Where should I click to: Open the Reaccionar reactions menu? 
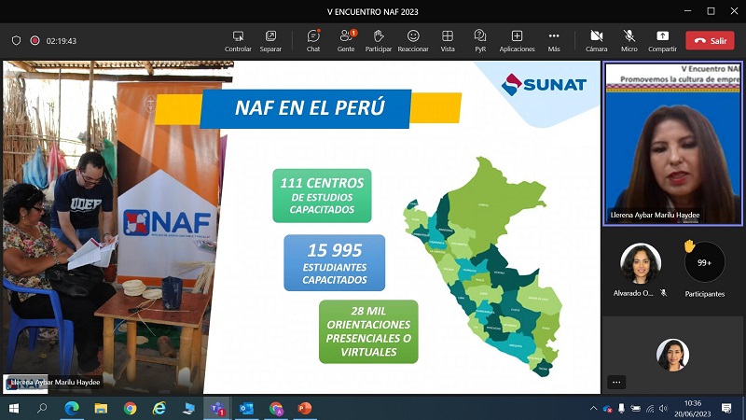click(x=413, y=41)
